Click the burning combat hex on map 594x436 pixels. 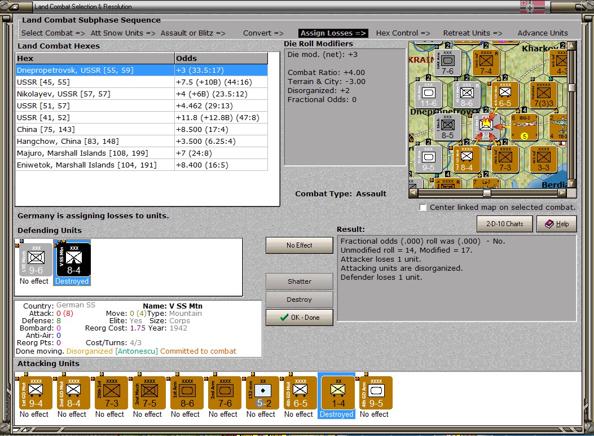click(486, 124)
